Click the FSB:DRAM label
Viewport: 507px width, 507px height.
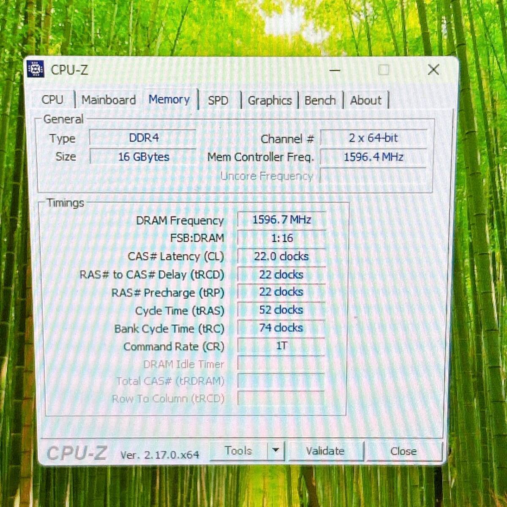click(197, 238)
